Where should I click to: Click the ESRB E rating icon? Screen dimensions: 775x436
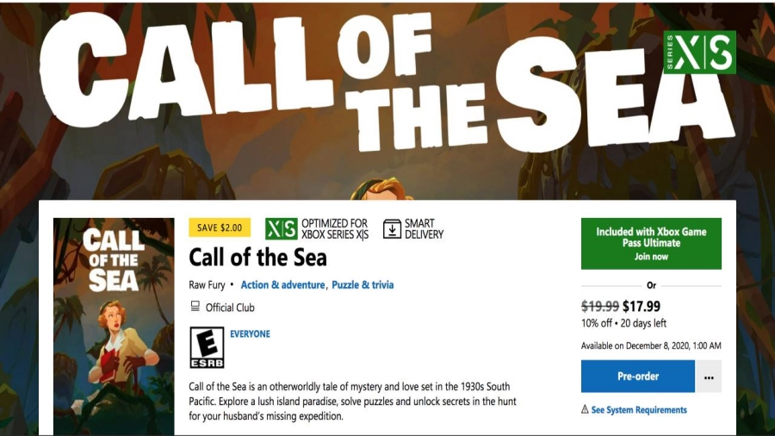(x=206, y=347)
